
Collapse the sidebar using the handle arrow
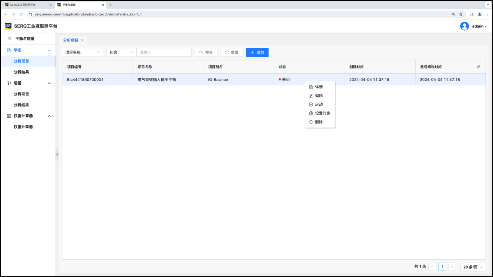coord(57,154)
